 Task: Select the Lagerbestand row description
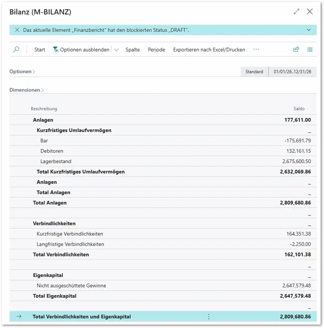(x=56, y=161)
